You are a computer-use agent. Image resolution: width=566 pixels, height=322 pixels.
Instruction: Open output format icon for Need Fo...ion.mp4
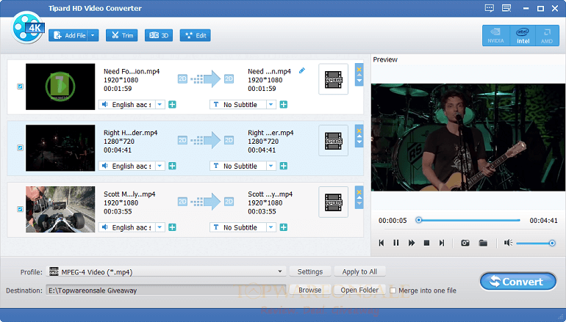coord(333,79)
